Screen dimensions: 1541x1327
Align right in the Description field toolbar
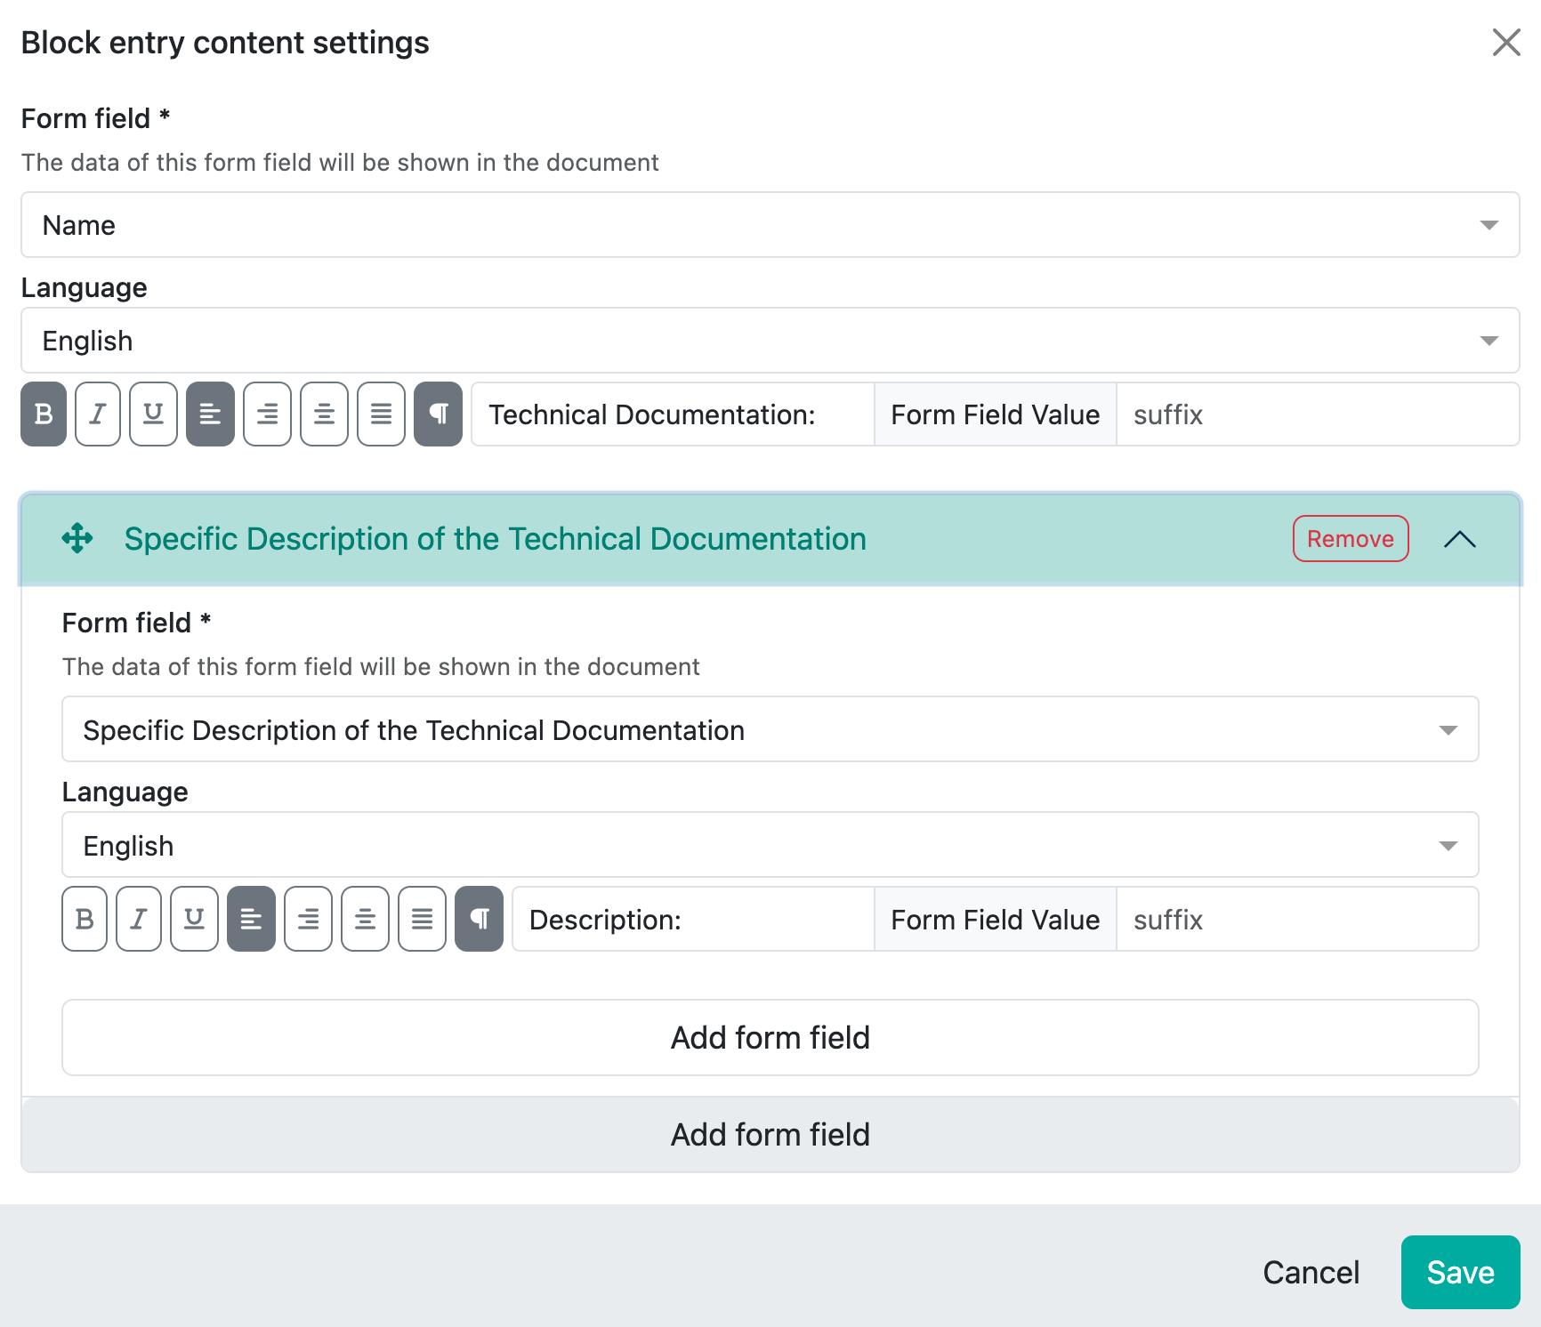308,919
